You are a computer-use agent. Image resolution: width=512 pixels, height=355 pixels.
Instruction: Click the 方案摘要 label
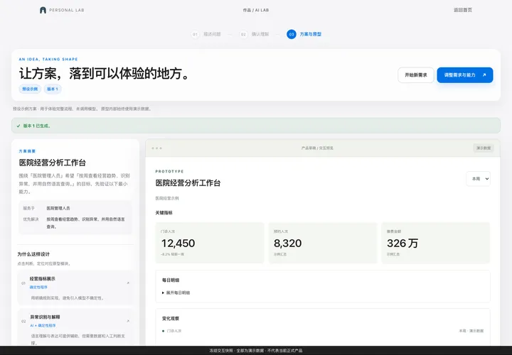(27, 151)
